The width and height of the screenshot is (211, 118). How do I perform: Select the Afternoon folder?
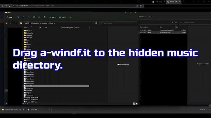click(x=29, y=31)
